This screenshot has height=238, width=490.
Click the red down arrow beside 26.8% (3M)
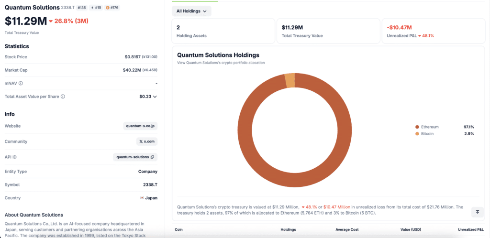tap(51, 21)
